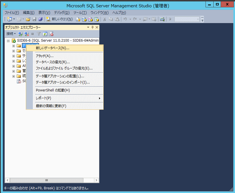Click the SQL Server Agent tree icon

[19, 81]
